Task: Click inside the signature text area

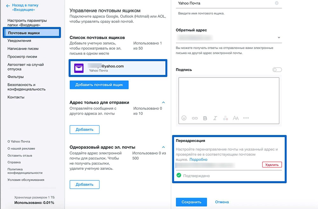Action: point(229,95)
